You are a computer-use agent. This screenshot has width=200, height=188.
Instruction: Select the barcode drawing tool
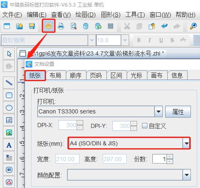[9, 170]
